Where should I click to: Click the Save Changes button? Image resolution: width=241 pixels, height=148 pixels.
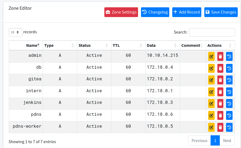(x=221, y=12)
